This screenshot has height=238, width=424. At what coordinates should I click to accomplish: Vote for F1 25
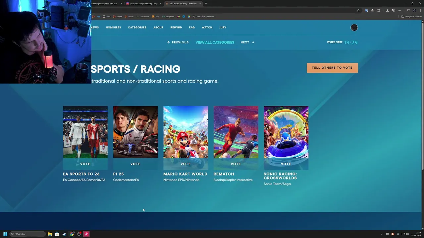[135, 164]
